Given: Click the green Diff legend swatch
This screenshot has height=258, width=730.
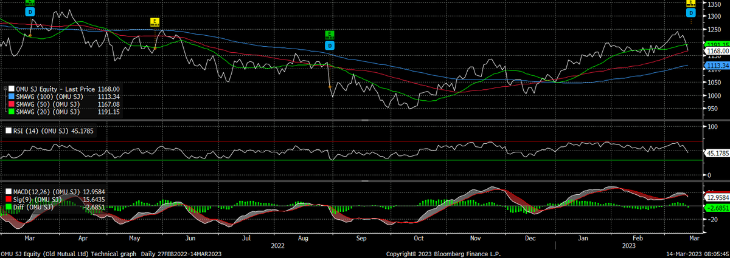Looking at the screenshot, I should click(x=8, y=208).
